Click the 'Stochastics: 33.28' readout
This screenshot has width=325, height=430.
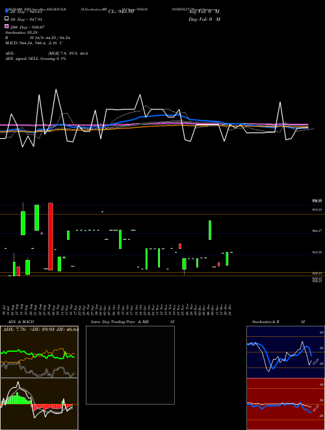pyautogui.click(x=21, y=33)
